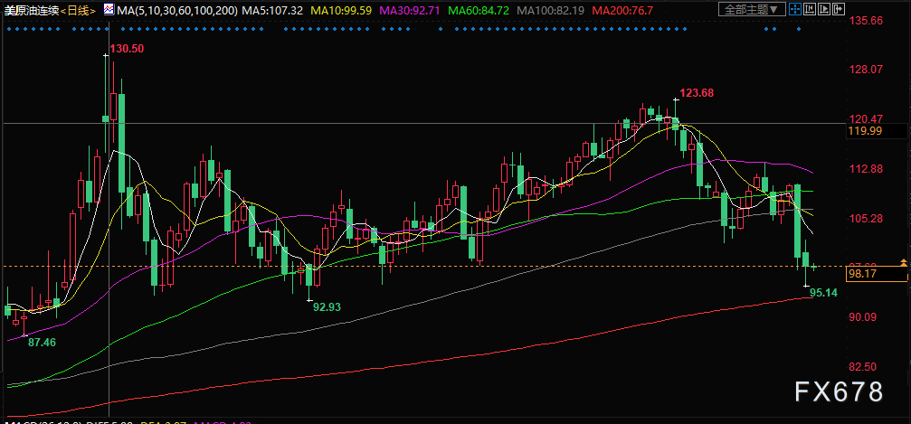Click the 105.28 axis price
The image size is (911, 424).
pos(866,219)
